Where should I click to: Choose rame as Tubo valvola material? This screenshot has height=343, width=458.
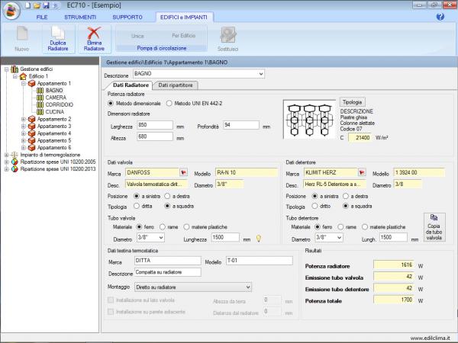click(164, 226)
